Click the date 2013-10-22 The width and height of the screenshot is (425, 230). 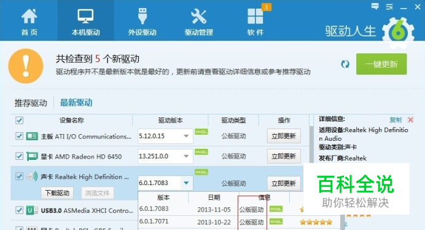(x=214, y=222)
